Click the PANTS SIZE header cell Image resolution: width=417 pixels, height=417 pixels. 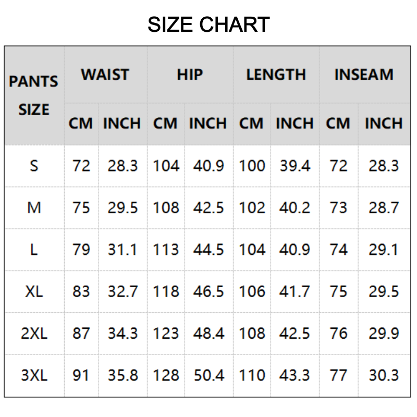tap(34, 95)
